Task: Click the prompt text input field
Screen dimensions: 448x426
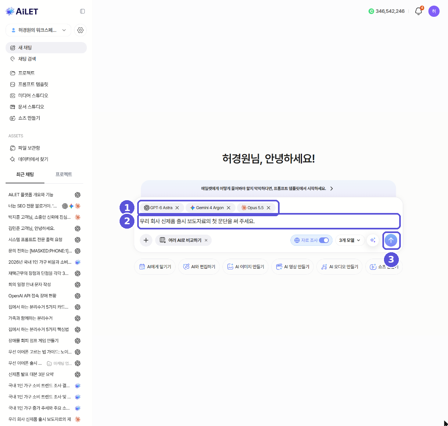Action: 268,221
